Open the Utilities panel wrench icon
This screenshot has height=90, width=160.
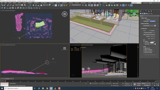click(x=154, y=11)
